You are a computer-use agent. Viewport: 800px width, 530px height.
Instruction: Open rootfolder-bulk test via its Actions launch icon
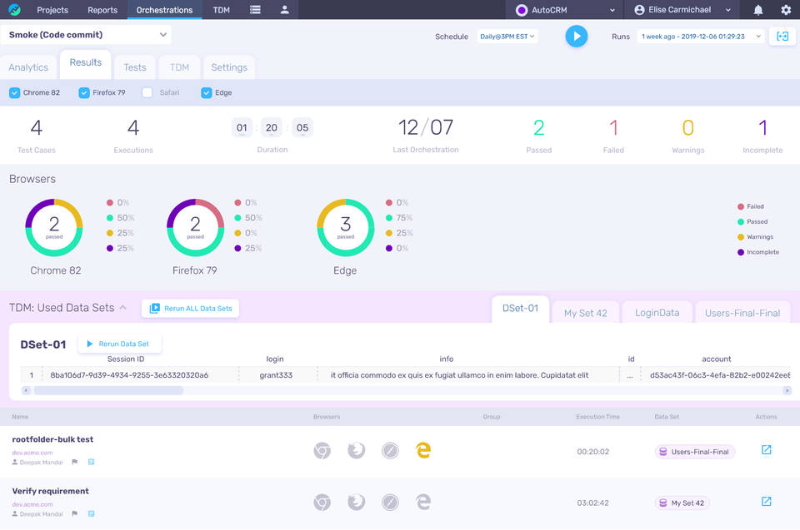tap(765, 448)
